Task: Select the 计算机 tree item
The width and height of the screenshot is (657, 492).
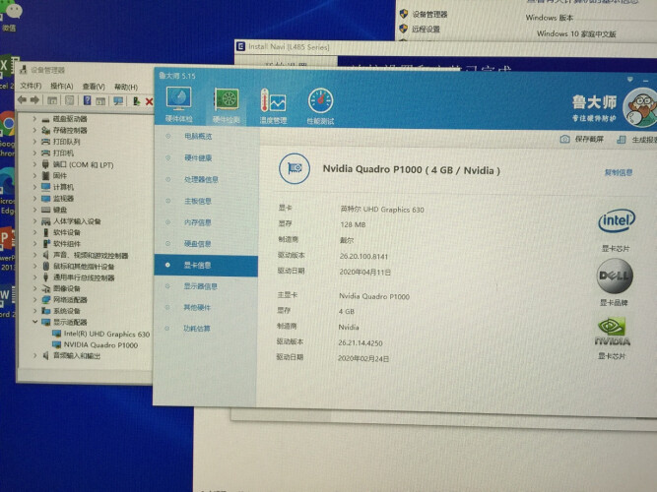Action: [x=63, y=187]
